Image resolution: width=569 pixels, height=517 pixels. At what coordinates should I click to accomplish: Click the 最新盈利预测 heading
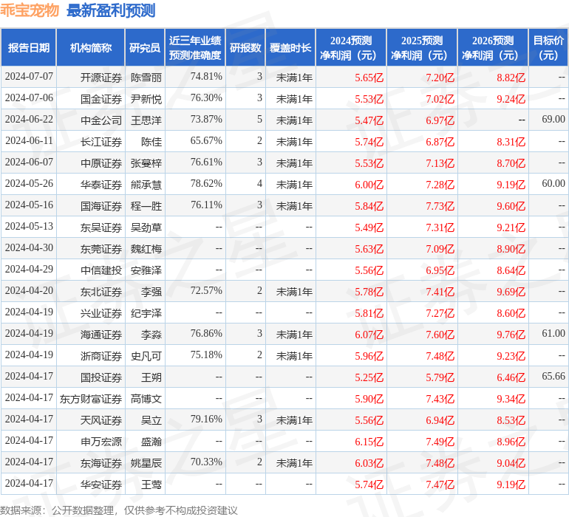coord(111,10)
